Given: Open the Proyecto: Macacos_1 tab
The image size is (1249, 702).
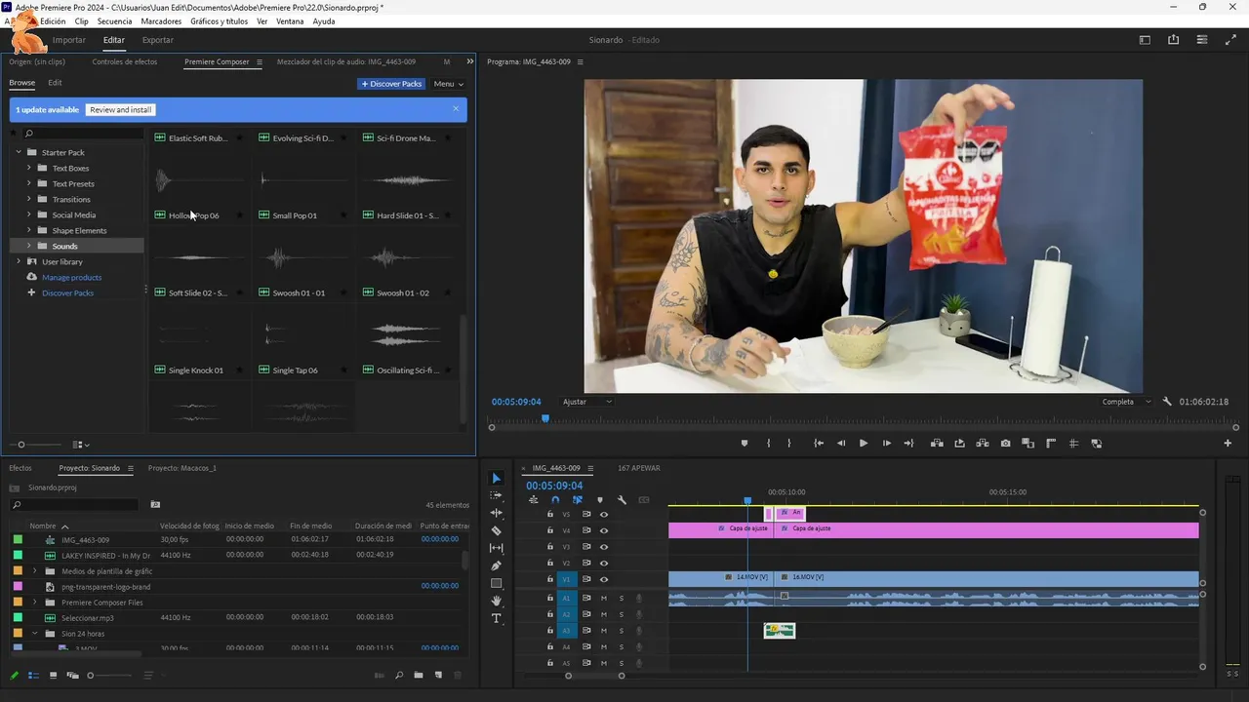Looking at the screenshot, I should tap(182, 468).
